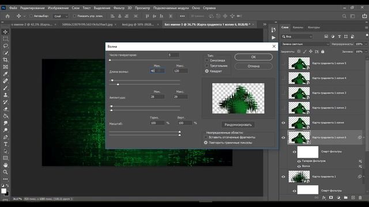Create a new group folder icon
369x207 pixels.
point(345,198)
